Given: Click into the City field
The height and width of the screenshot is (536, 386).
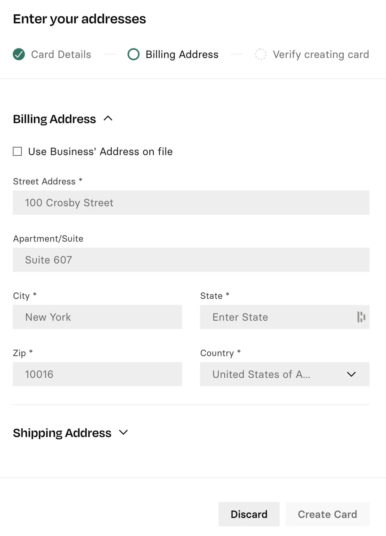Looking at the screenshot, I should 97,317.
